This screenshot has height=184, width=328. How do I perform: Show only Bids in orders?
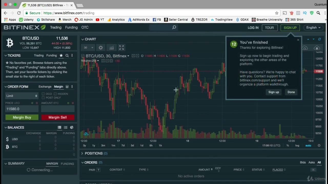[x=303, y=163]
